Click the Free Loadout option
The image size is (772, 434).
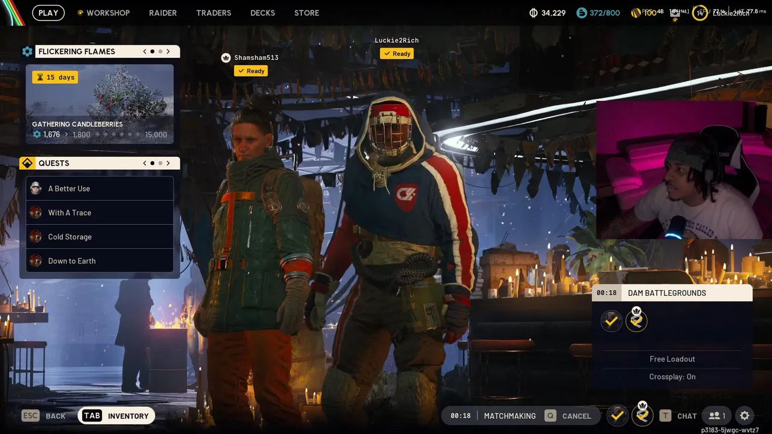(672, 359)
